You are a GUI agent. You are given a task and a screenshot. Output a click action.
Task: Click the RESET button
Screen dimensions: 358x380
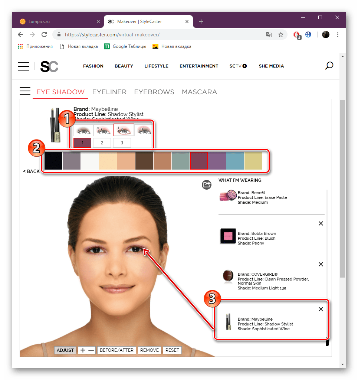click(x=172, y=350)
